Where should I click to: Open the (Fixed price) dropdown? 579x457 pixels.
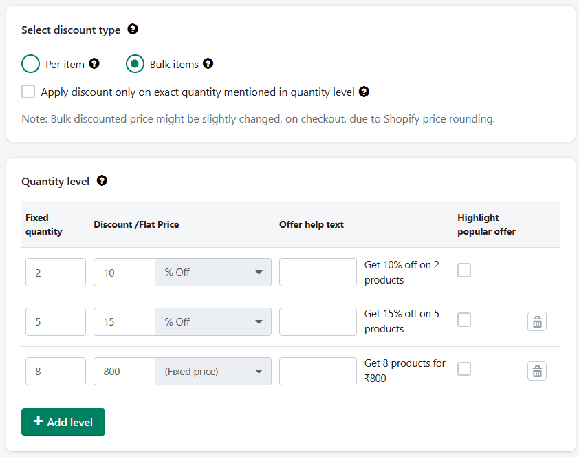coord(213,372)
